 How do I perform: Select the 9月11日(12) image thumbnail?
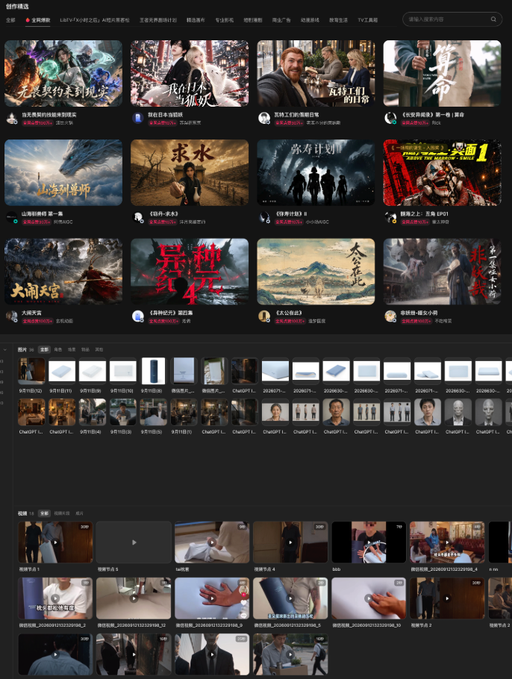coord(31,371)
